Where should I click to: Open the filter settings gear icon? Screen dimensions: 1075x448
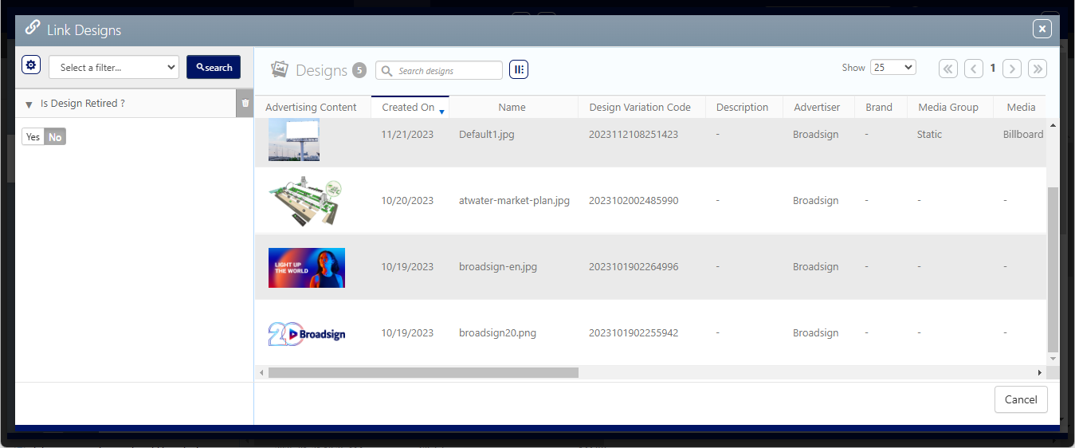click(x=31, y=65)
